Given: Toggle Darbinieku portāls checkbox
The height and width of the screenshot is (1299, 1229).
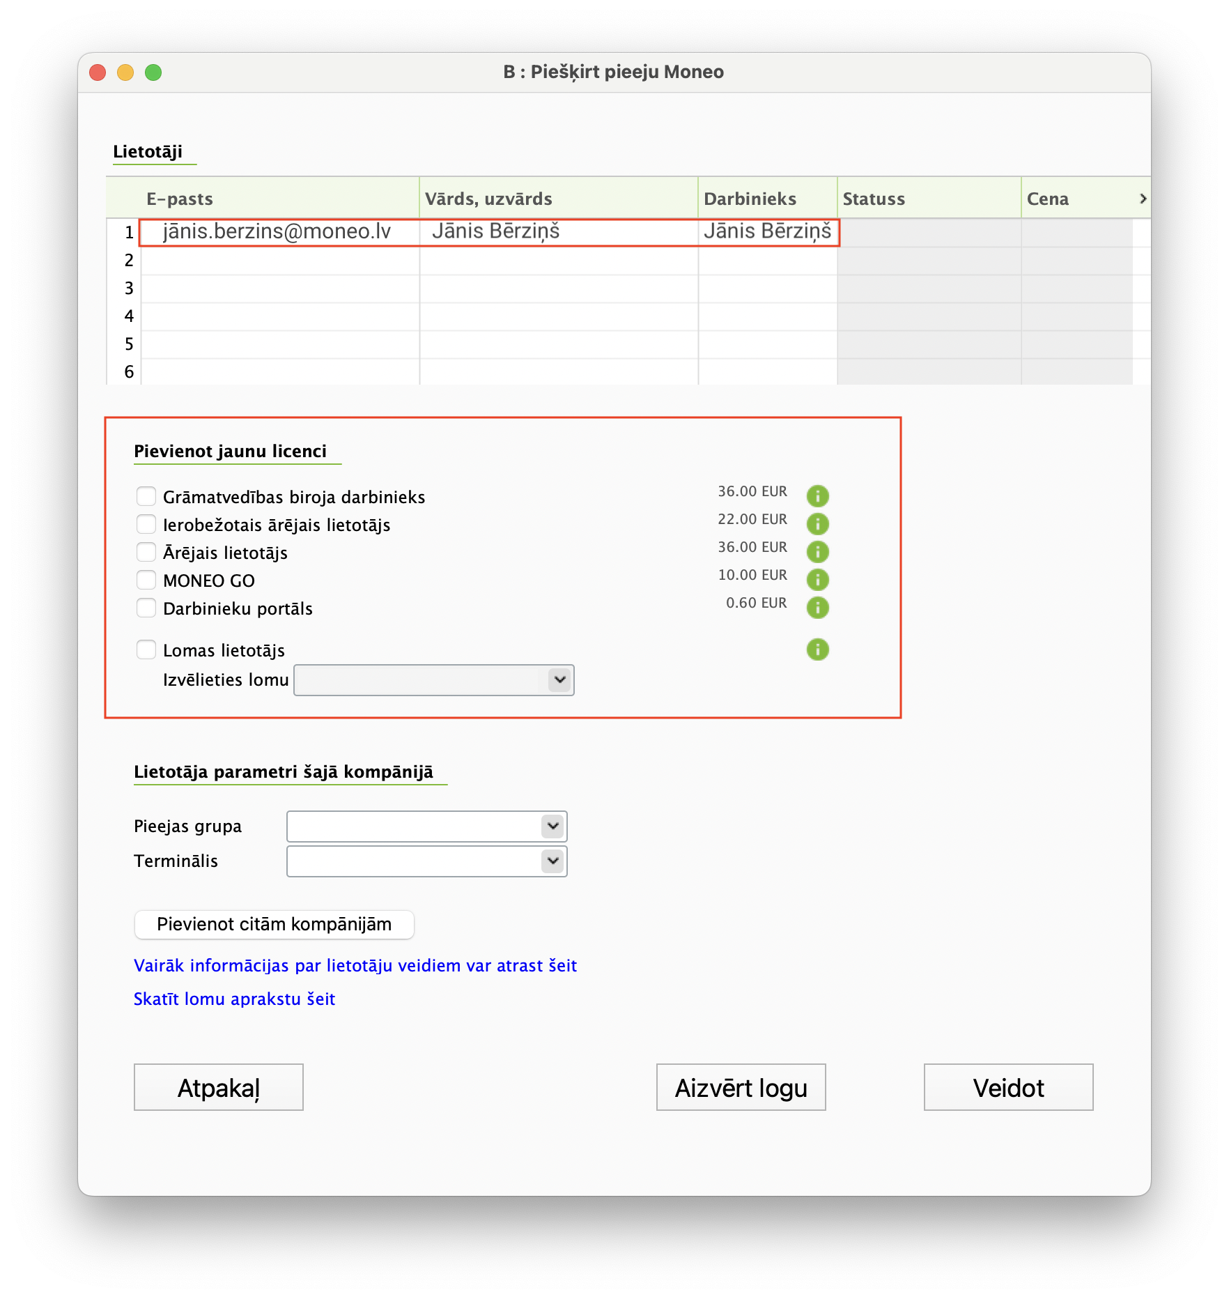Looking at the screenshot, I should pos(146,608).
